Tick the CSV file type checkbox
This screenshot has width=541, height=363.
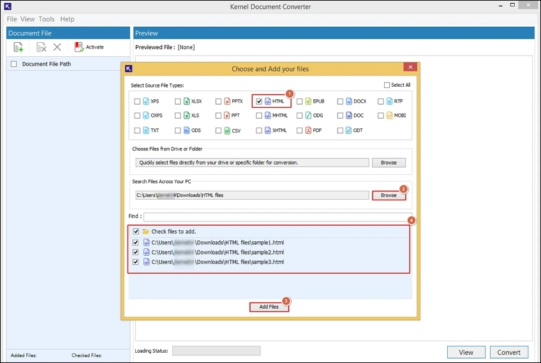pos(218,130)
